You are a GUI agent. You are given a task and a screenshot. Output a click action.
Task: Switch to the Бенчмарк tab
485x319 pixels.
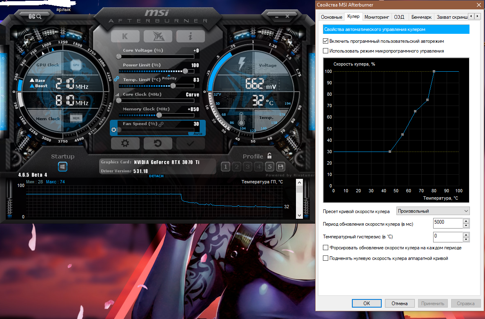point(421,17)
